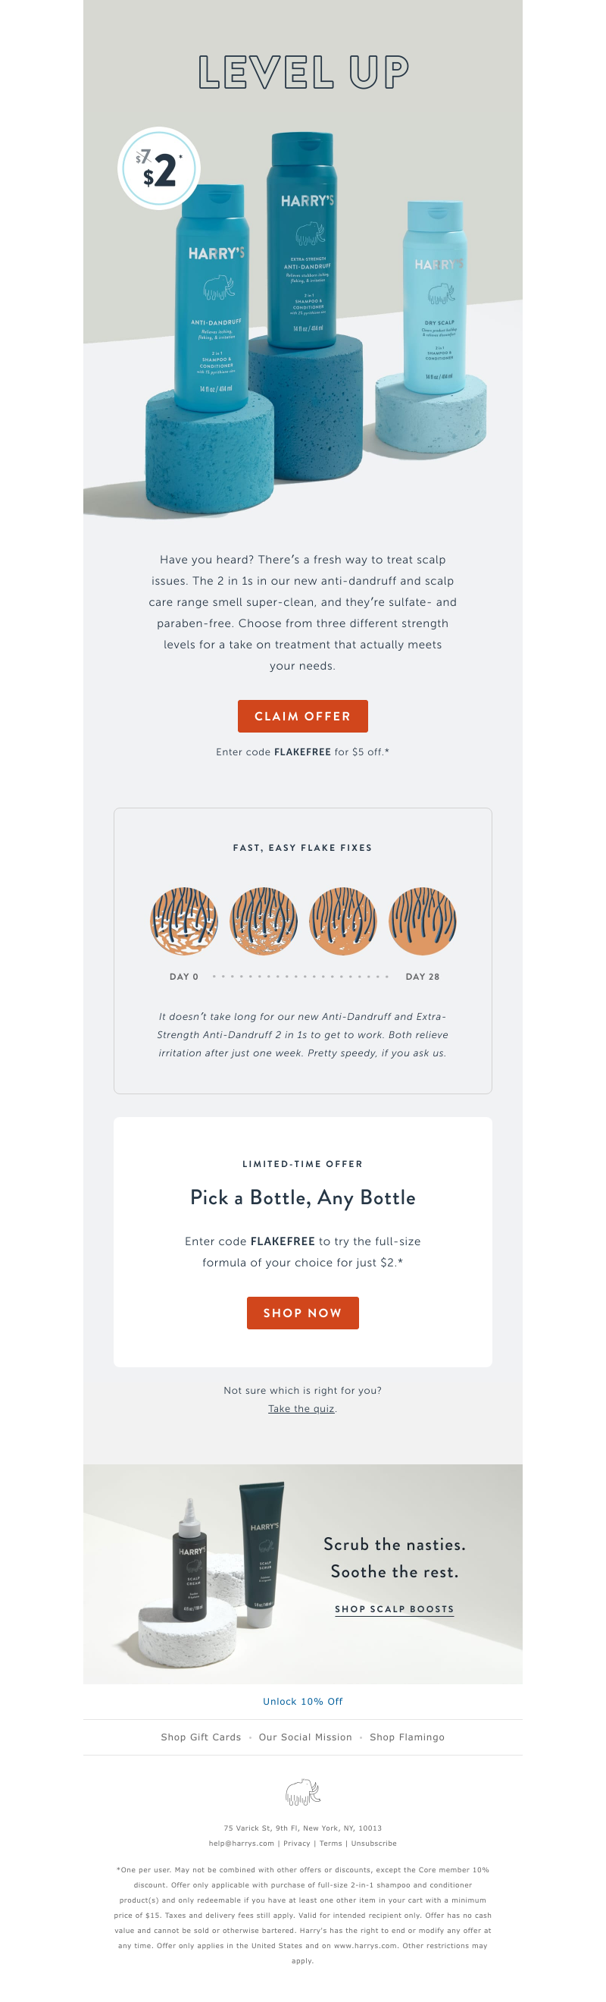This screenshot has width=606, height=2002.
Task: Open the Take the quiz link
Action: 301,1408
